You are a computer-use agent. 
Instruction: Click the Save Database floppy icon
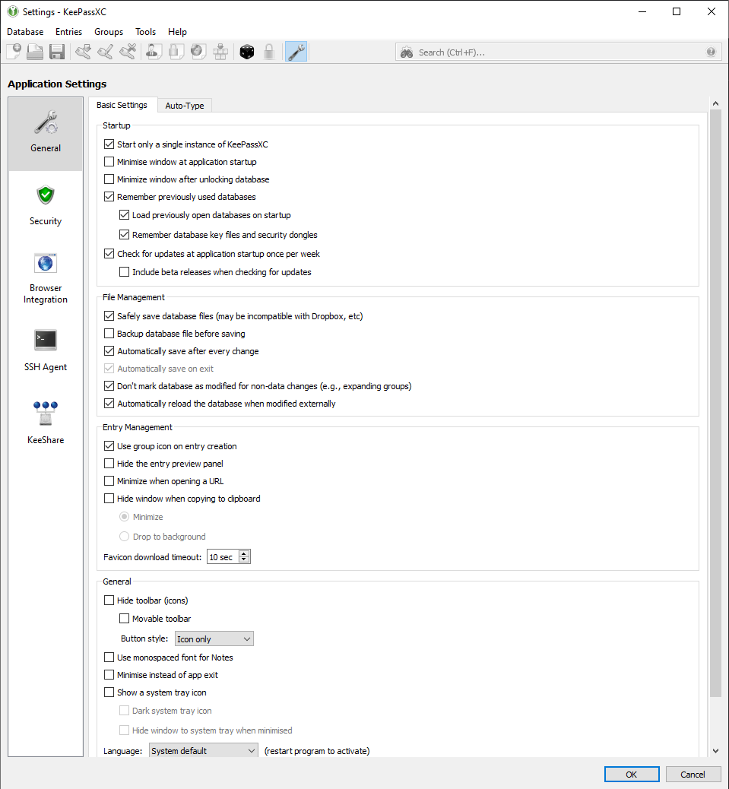point(57,52)
